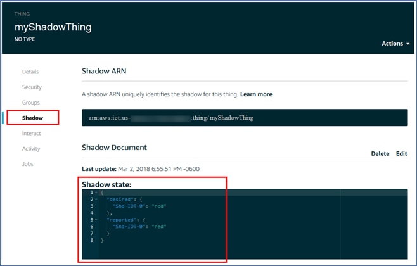The height and width of the screenshot is (266, 417).
Task: Collapse the root object at line 1
Action: coord(96,192)
